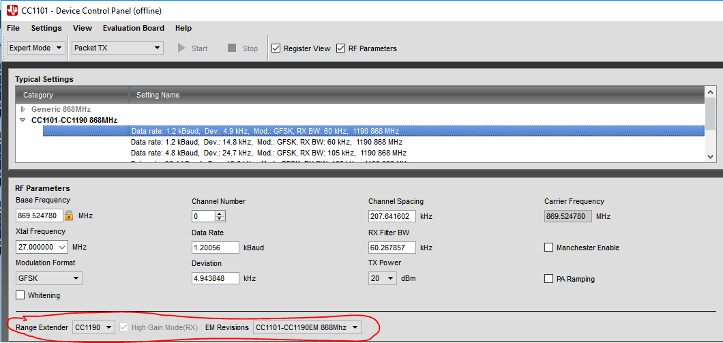Image resolution: width=723 pixels, height=343 pixels.
Task: Toggle the RF Parameters checkbox
Action: pyautogui.click(x=341, y=48)
